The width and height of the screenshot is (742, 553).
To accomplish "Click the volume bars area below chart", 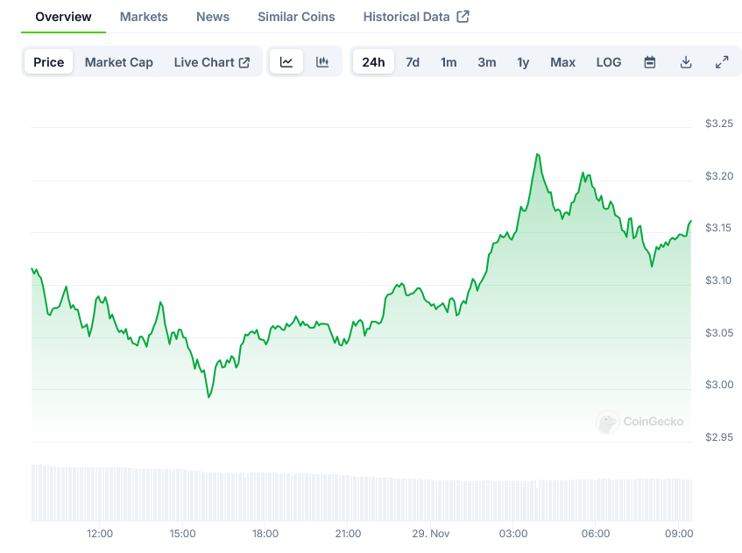I will 362,493.
